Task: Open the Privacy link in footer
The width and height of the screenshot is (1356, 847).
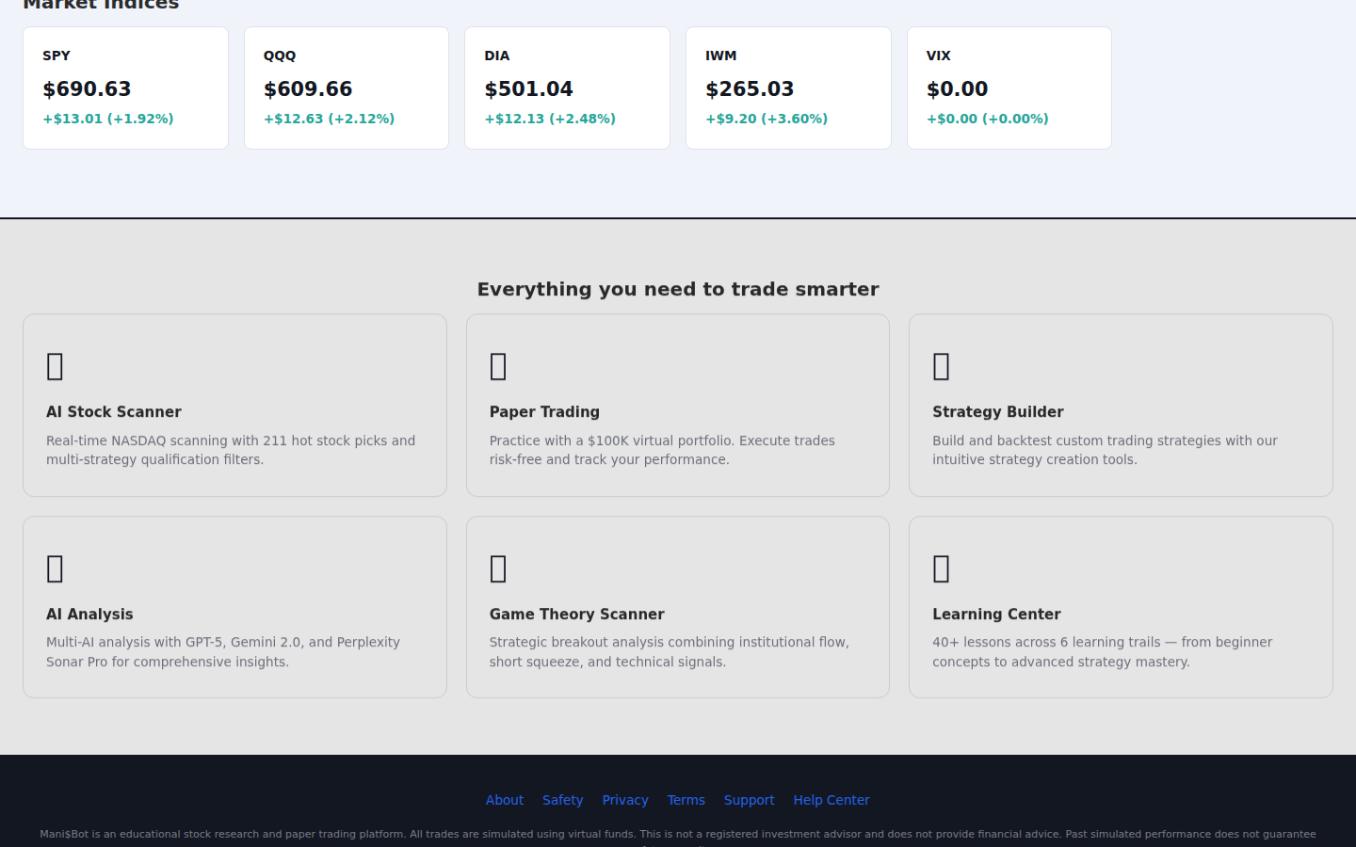Action: pyautogui.click(x=625, y=800)
